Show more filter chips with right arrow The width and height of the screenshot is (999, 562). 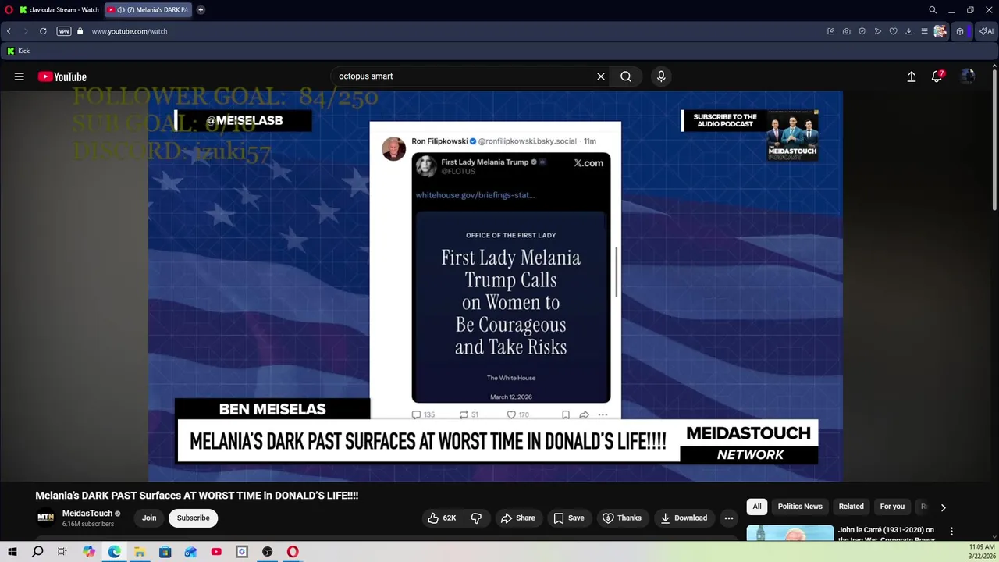click(x=943, y=507)
